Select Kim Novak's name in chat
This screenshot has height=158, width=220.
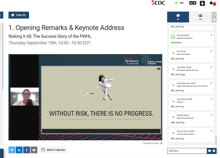pyautogui.click(x=181, y=51)
